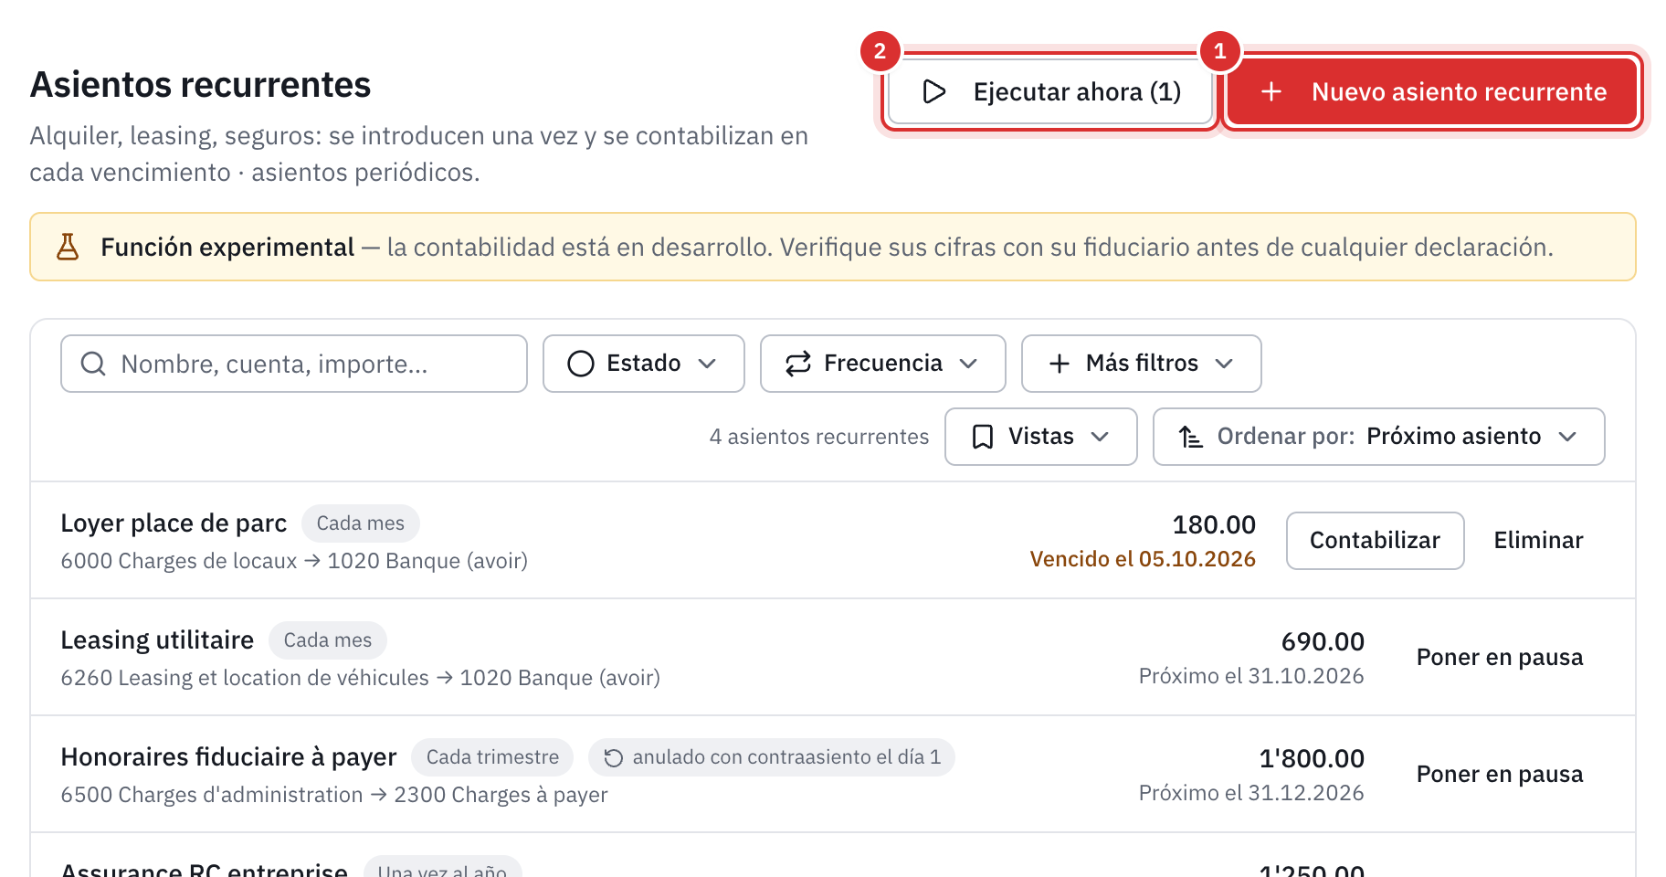Viewport: 1666px width, 877px height.
Task: Click the plus icon in Nuevo asiento recurrente
Action: (x=1271, y=91)
